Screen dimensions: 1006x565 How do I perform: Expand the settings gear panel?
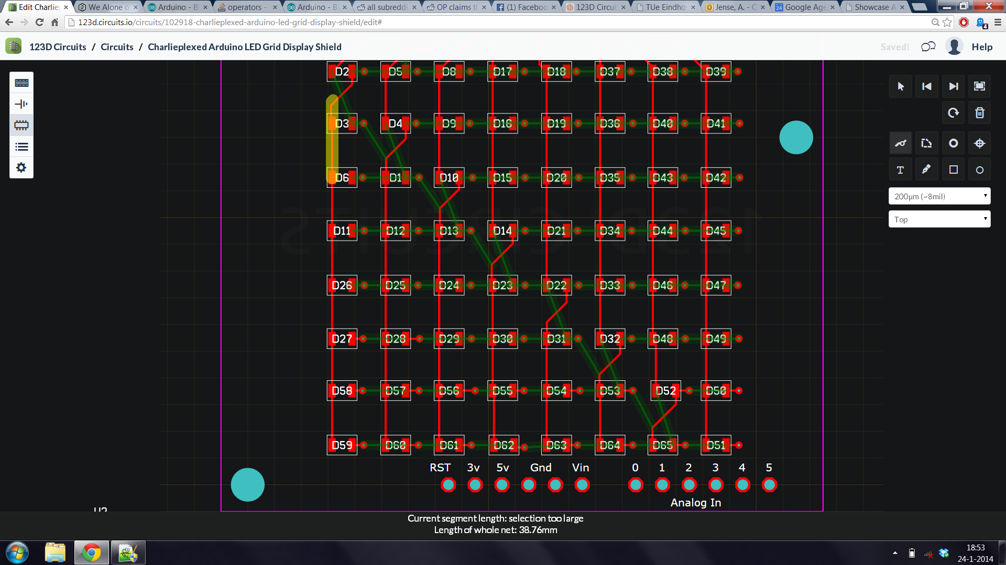point(21,167)
